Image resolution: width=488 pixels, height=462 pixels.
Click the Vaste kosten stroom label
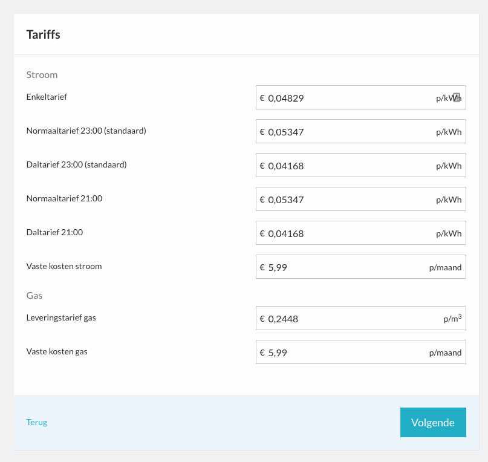pos(64,267)
